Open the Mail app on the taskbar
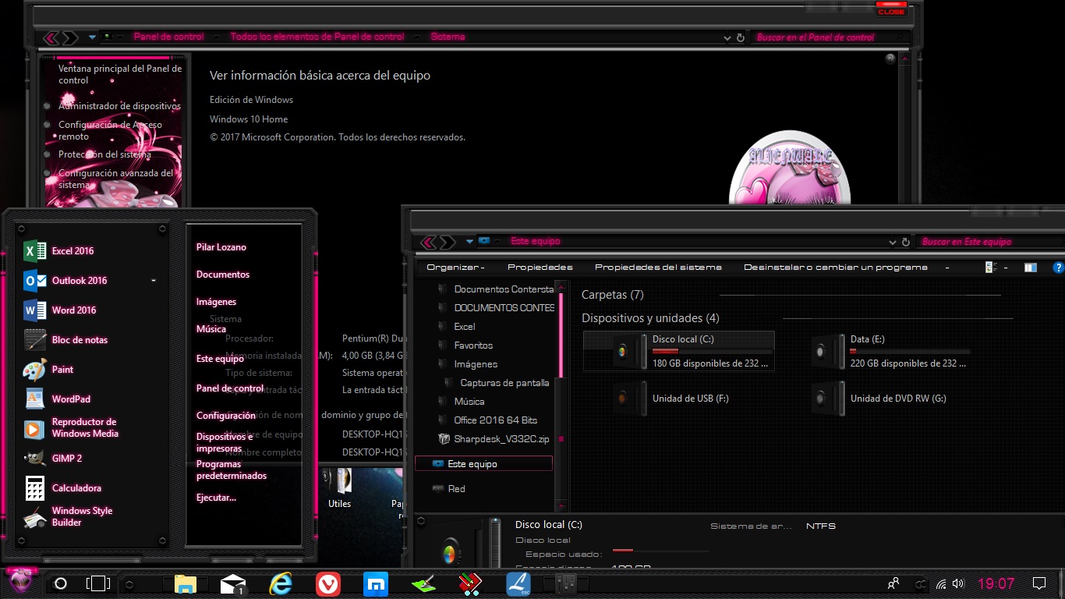The height and width of the screenshot is (599, 1065). pyautogui.click(x=233, y=584)
